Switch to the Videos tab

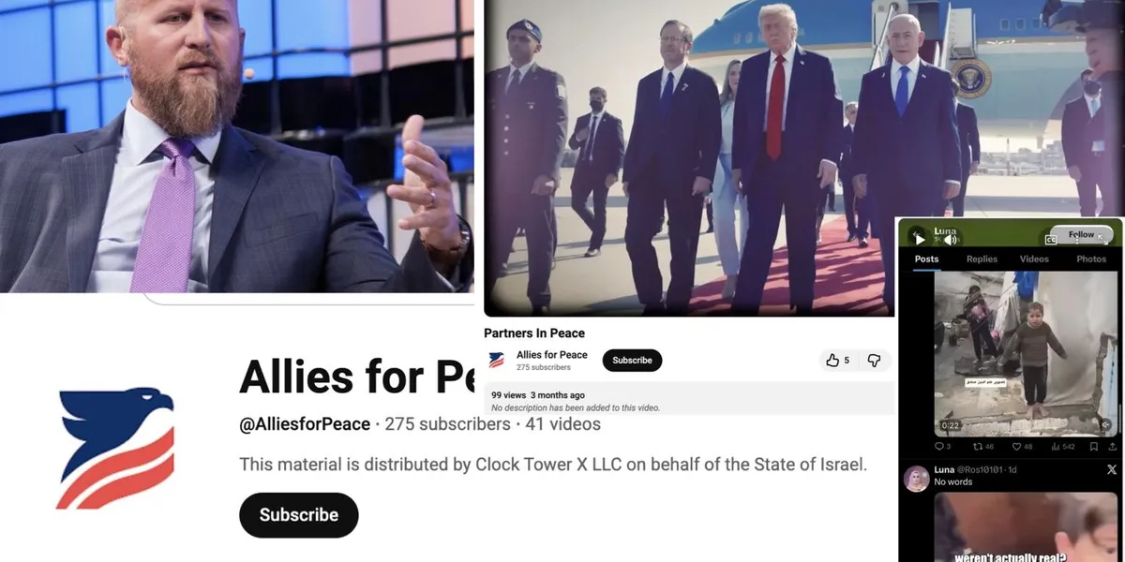[x=1035, y=259]
